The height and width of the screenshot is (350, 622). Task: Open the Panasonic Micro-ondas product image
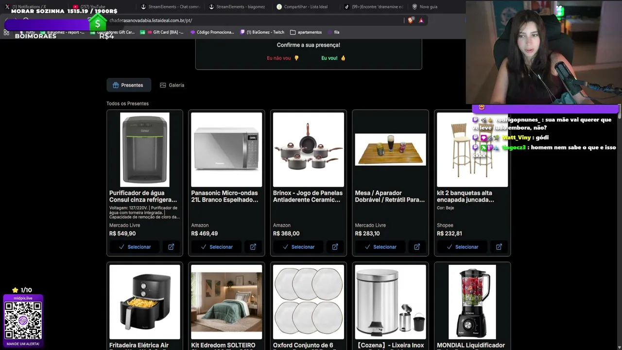(x=226, y=150)
